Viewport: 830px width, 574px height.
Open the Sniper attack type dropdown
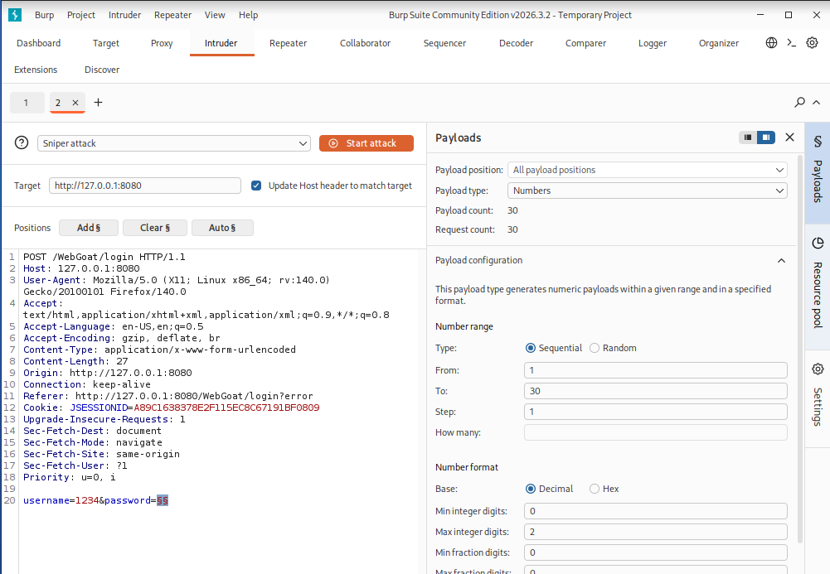(173, 143)
